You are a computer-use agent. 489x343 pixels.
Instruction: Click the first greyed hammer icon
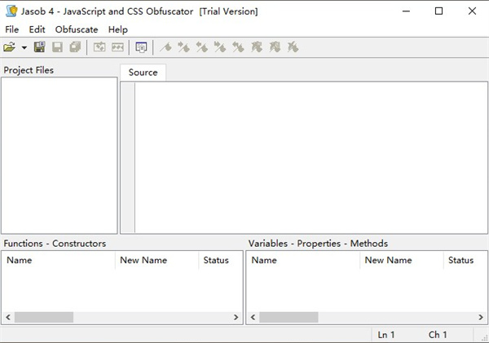(x=165, y=47)
